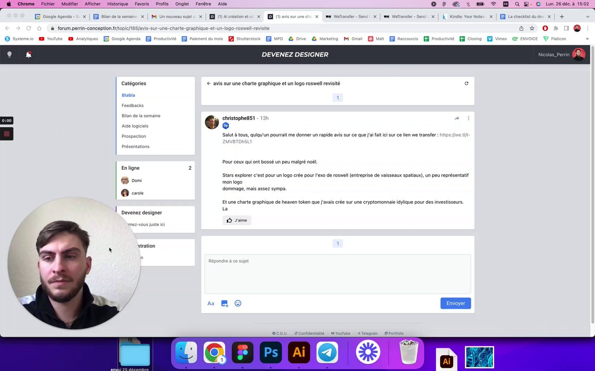
Task: Go back with the topic arrow icon
Action: pos(209,83)
